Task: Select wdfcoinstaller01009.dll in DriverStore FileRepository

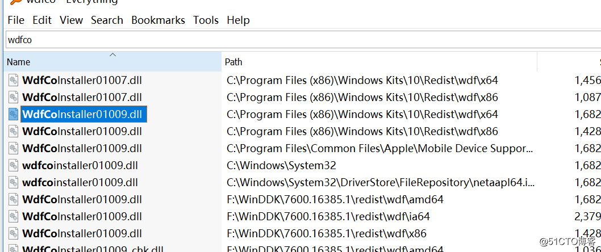Action: point(80,182)
